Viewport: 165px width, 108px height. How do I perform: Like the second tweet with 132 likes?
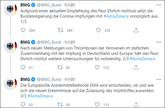click(97, 67)
